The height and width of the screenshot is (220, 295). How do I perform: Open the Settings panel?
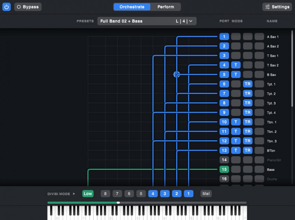point(277,7)
